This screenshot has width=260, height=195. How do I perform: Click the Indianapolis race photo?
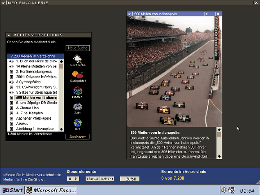pos(174,71)
